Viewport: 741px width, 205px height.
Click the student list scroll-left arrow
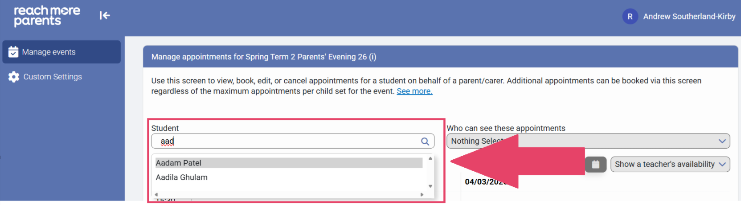[x=156, y=194]
